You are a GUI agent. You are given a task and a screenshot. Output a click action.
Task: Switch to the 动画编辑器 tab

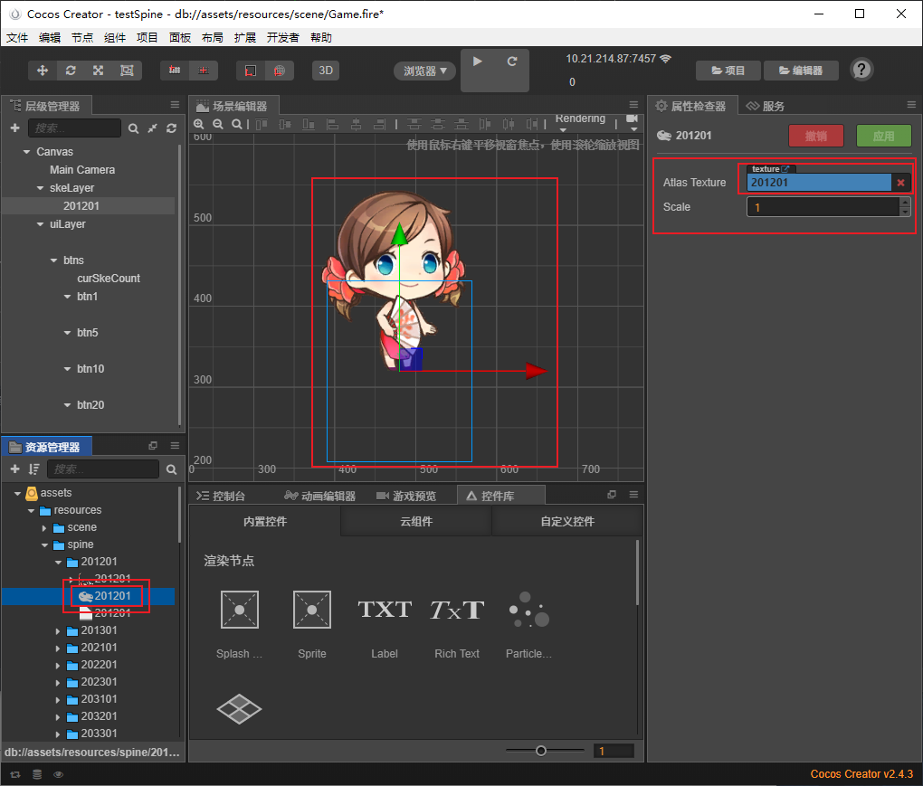pos(320,496)
